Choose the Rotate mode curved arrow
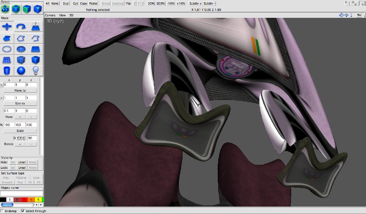 tap(21, 26)
